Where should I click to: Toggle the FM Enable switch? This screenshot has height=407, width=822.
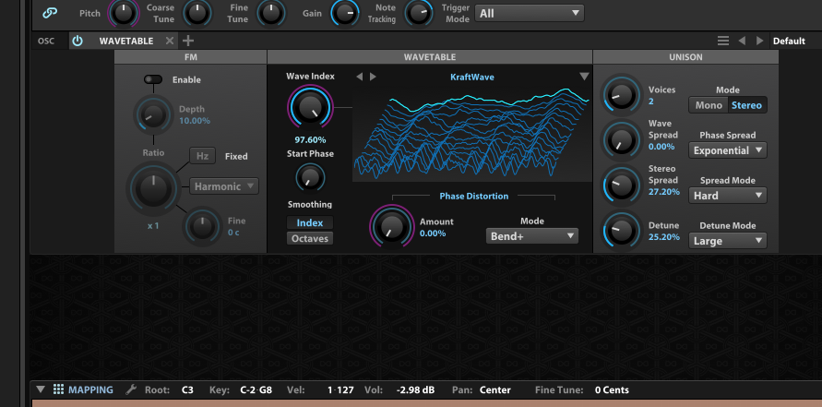153,79
